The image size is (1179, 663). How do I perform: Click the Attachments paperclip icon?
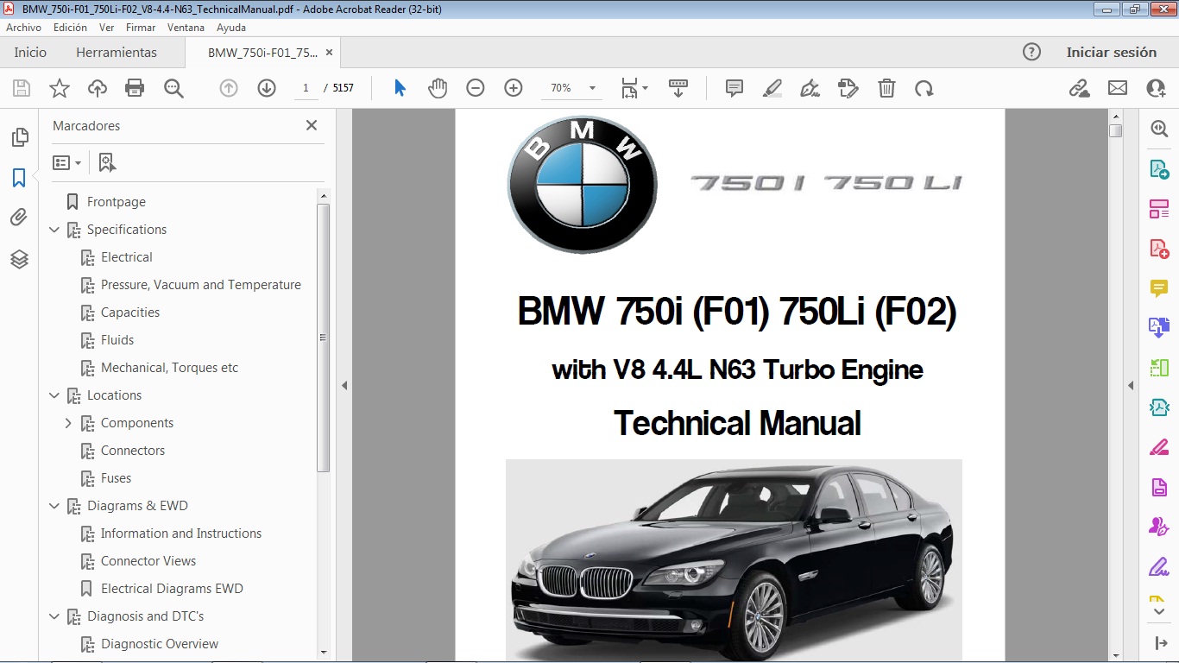[x=19, y=218]
